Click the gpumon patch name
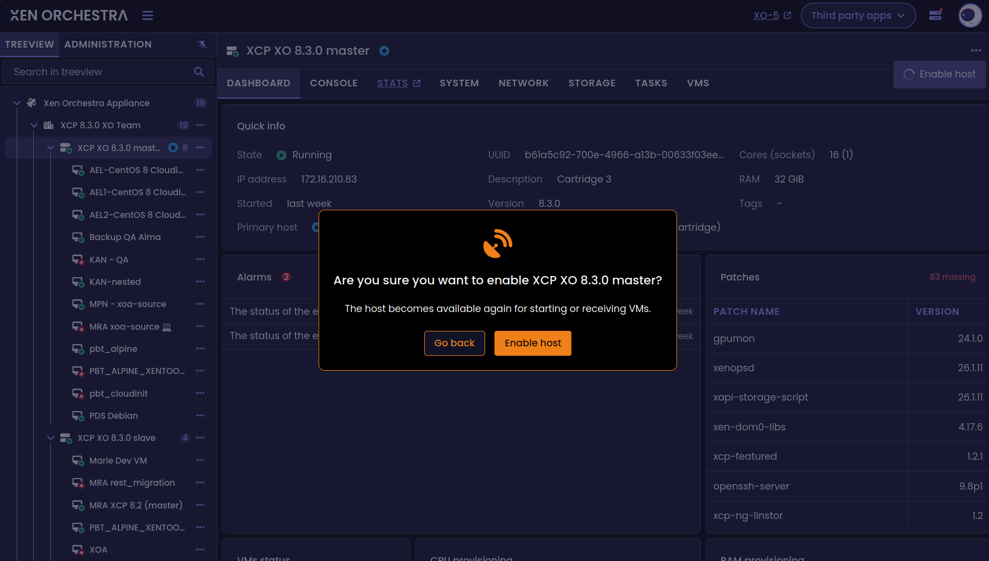989x561 pixels. tap(733, 339)
